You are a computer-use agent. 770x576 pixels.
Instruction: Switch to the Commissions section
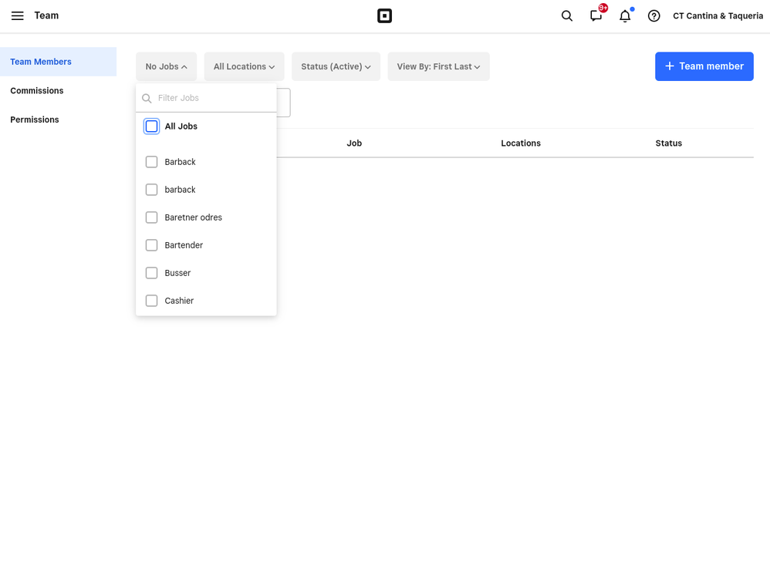coord(36,90)
